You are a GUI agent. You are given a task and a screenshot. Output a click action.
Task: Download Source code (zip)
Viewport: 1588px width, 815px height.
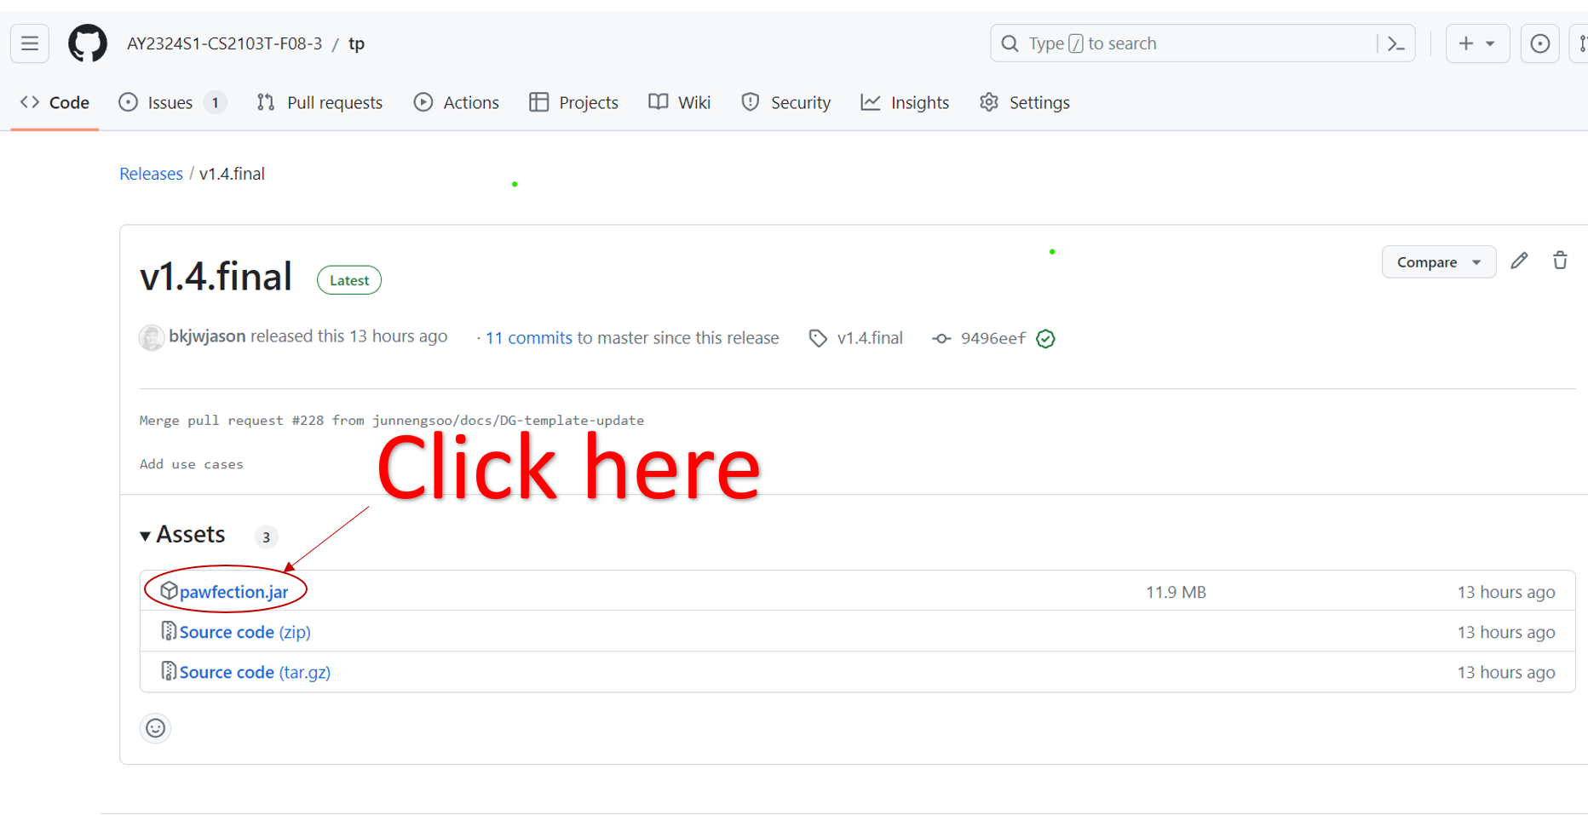point(245,632)
